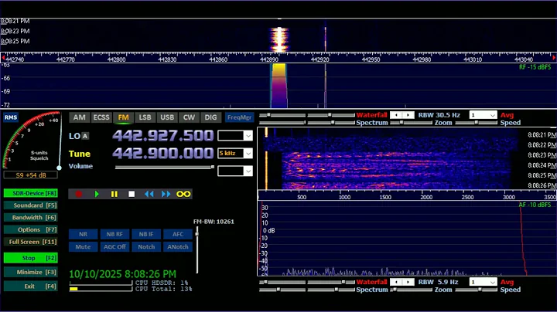Click the FM-BW vertical slider

point(197,250)
